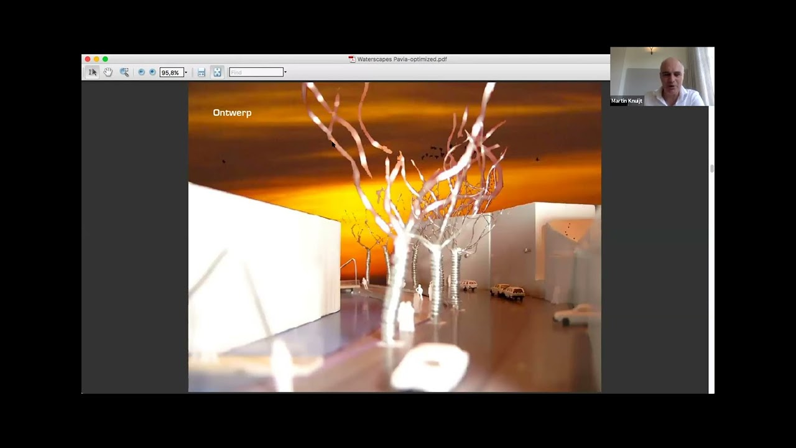
Task: Enable fit width scrolling page mode
Action: 201,72
